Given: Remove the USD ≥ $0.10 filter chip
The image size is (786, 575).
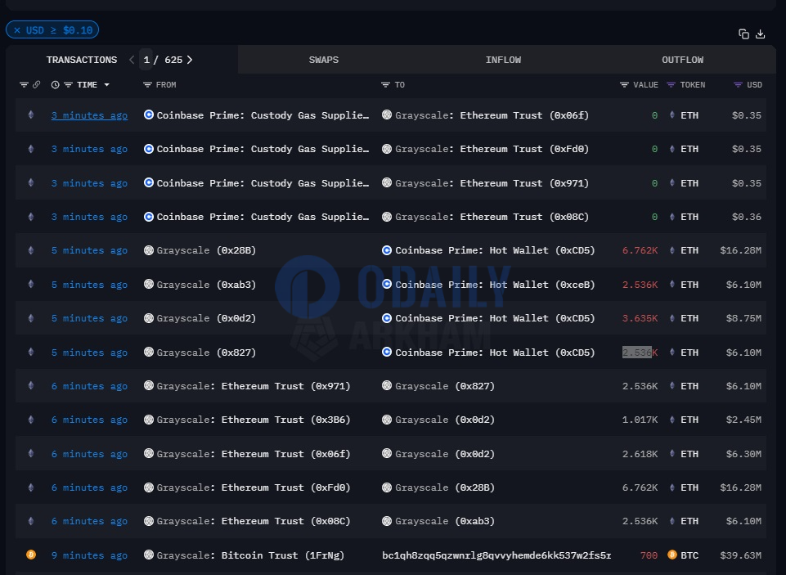Looking at the screenshot, I should pyautogui.click(x=17, y=30).
